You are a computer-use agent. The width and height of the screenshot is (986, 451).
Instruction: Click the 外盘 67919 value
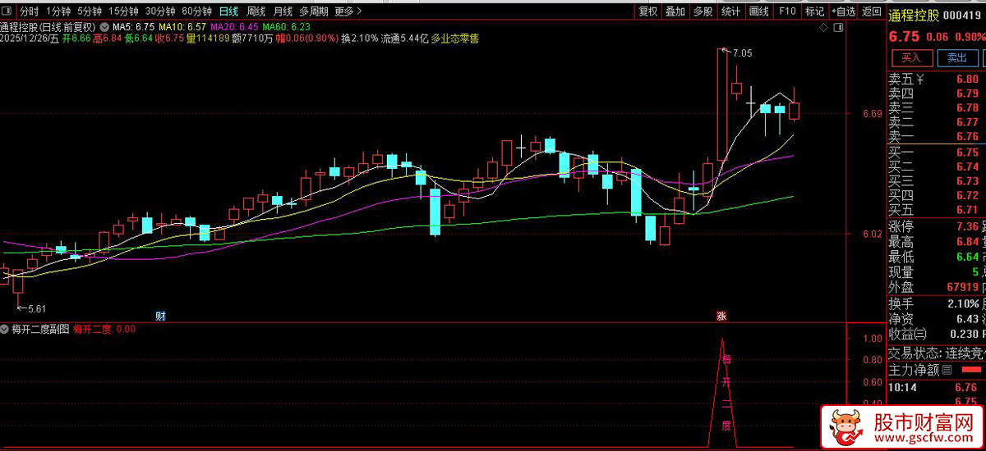point(962,288)
